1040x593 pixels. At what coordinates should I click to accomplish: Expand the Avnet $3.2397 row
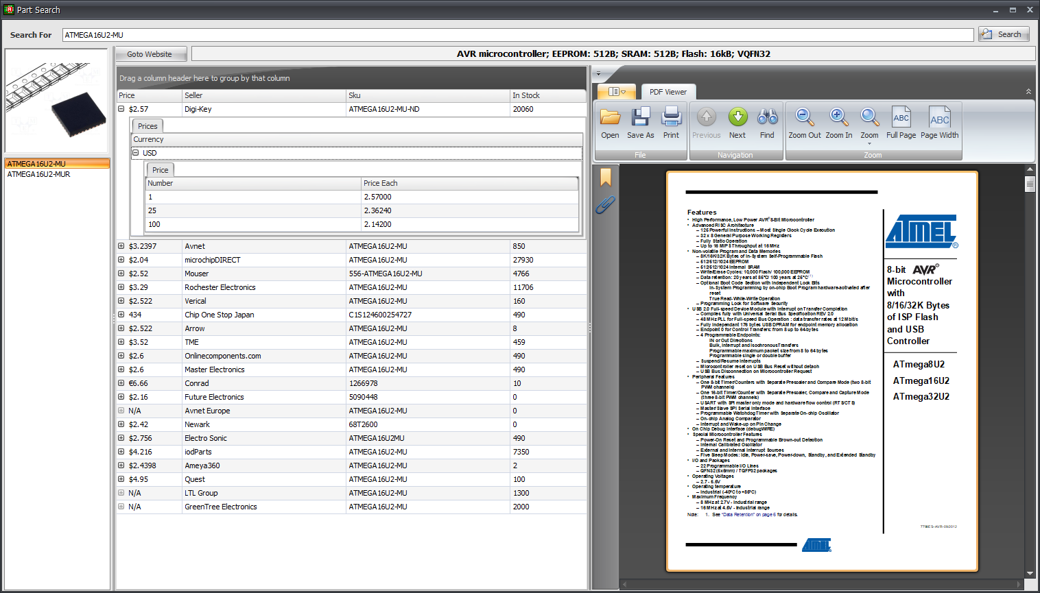(x=121, y=246)
